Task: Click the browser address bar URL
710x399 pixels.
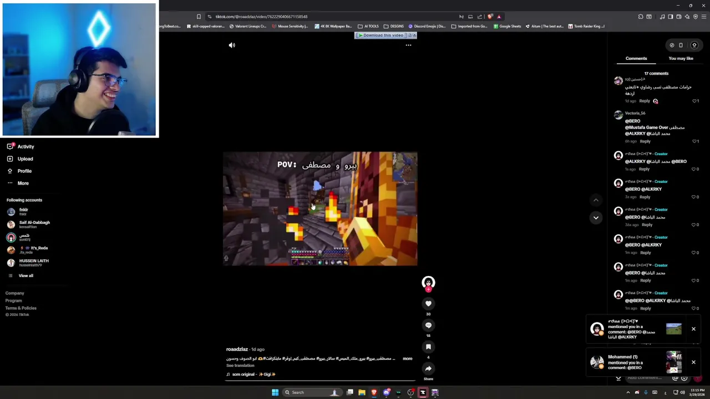Action: (261, 17)
